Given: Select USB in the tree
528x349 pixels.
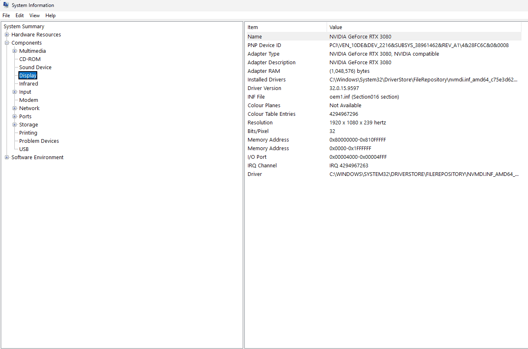Looking at the screenshot, I should [x=24, y=149].
